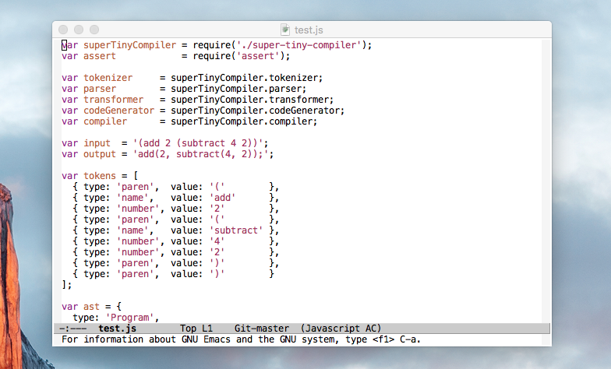
Task: Click the 'input' variable name
Action: [97, 143]
